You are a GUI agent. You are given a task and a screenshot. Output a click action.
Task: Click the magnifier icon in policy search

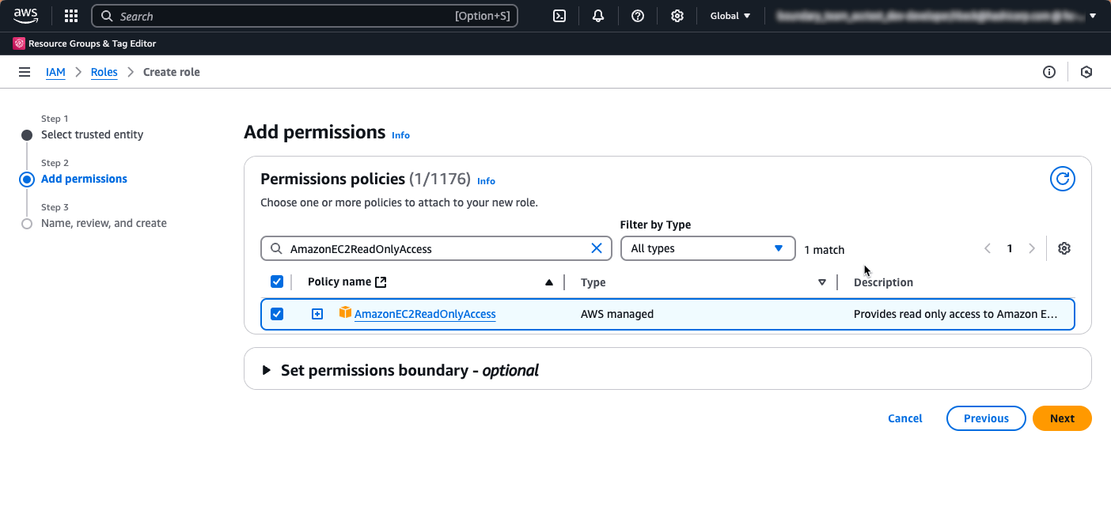[276, 248]
